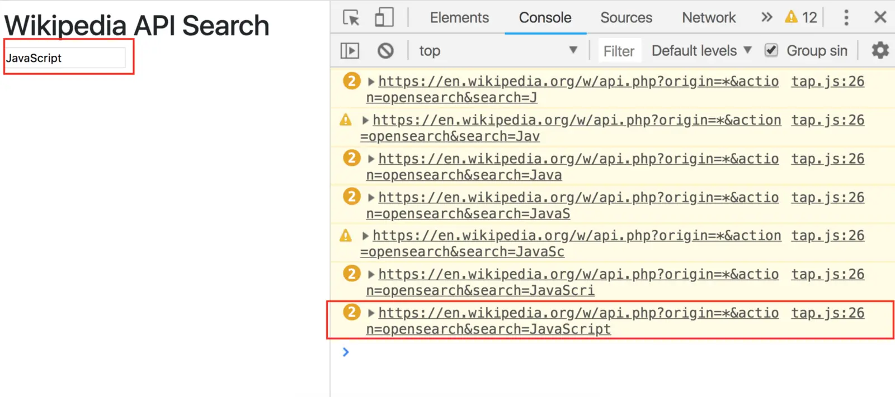Open the DevTools three-dot menu

click(x=846, y=17)
